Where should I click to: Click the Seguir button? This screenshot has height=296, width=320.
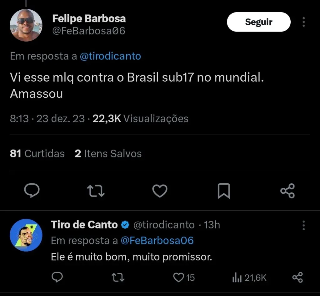pos(258,22)
